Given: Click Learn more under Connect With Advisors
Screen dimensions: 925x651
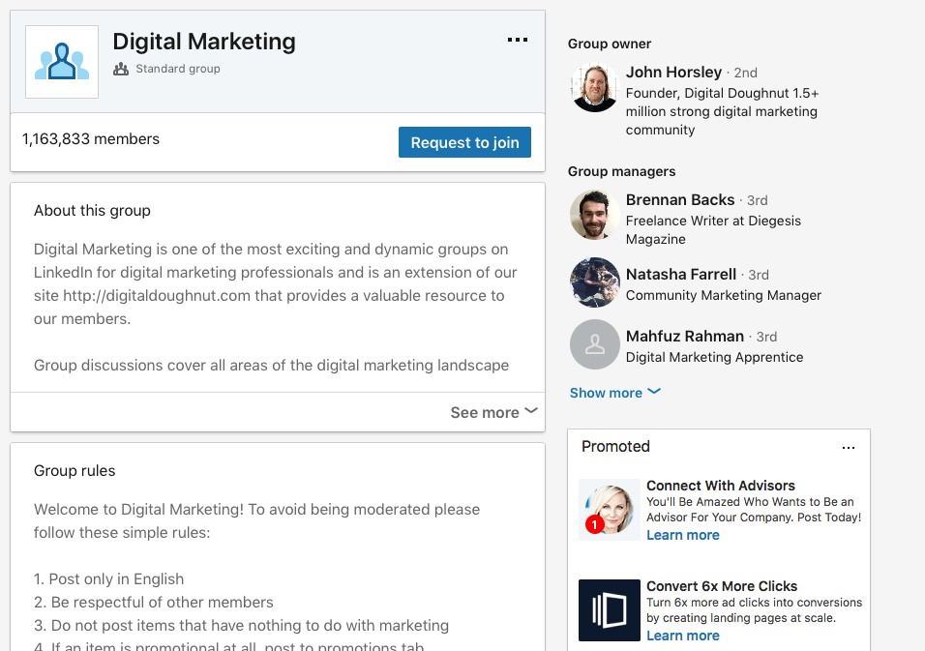Looking at the screenshot, I should click(682, 535).
